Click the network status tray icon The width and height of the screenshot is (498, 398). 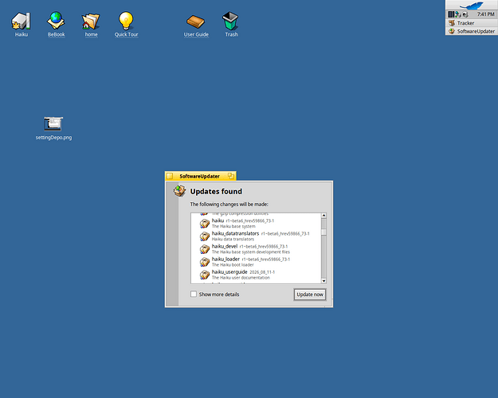click(x=458, y=14)
